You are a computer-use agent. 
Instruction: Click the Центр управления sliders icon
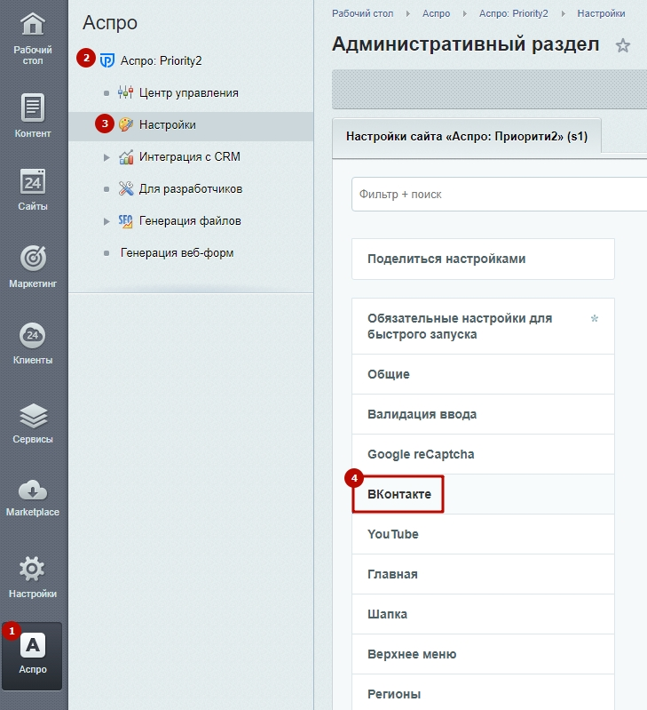click(x=125, y=92)
